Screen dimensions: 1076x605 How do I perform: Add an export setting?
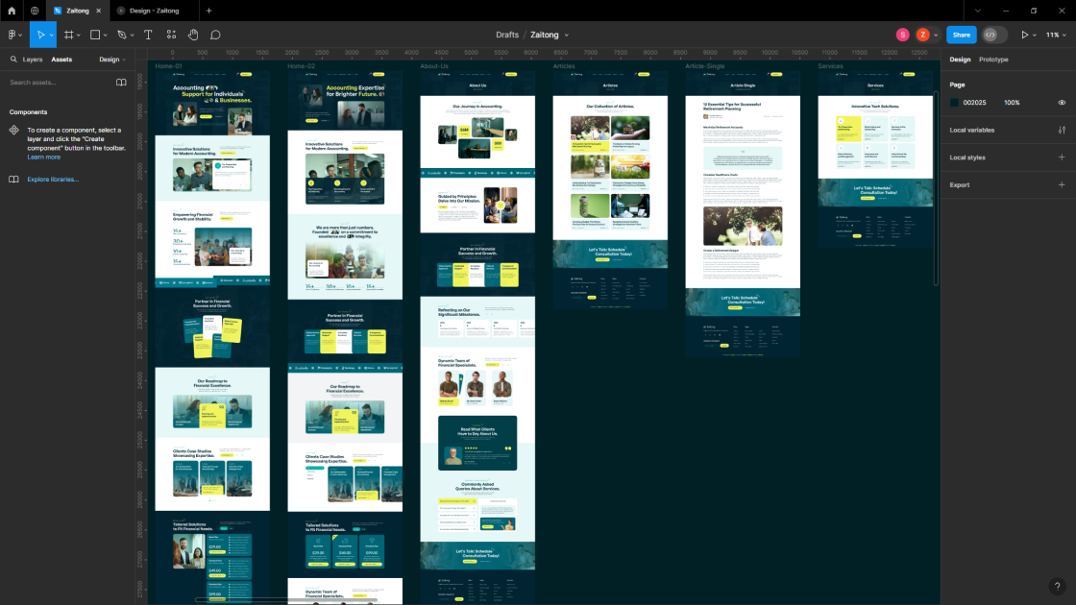tap(1062, 184)
